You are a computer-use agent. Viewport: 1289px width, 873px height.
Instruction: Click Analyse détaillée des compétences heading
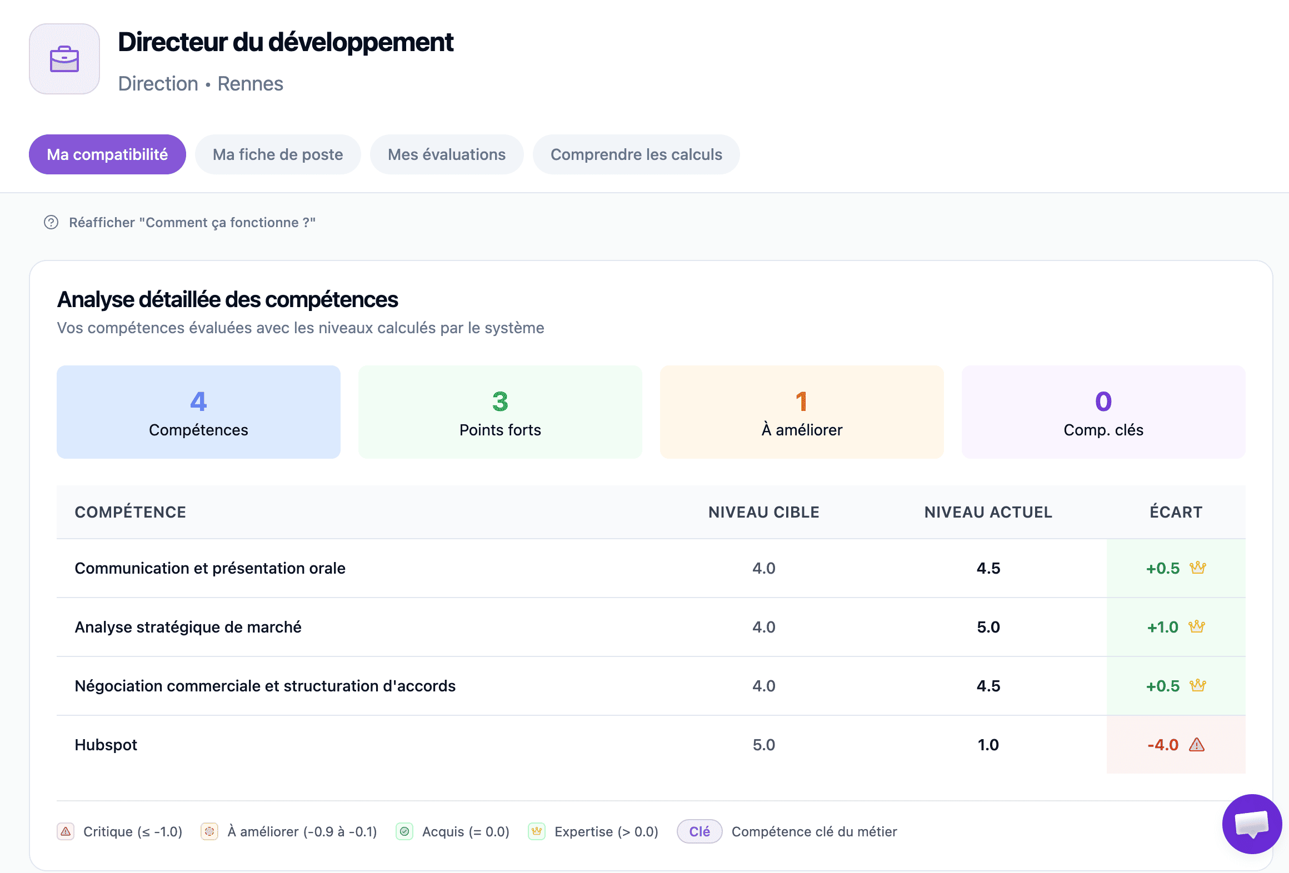227,299
